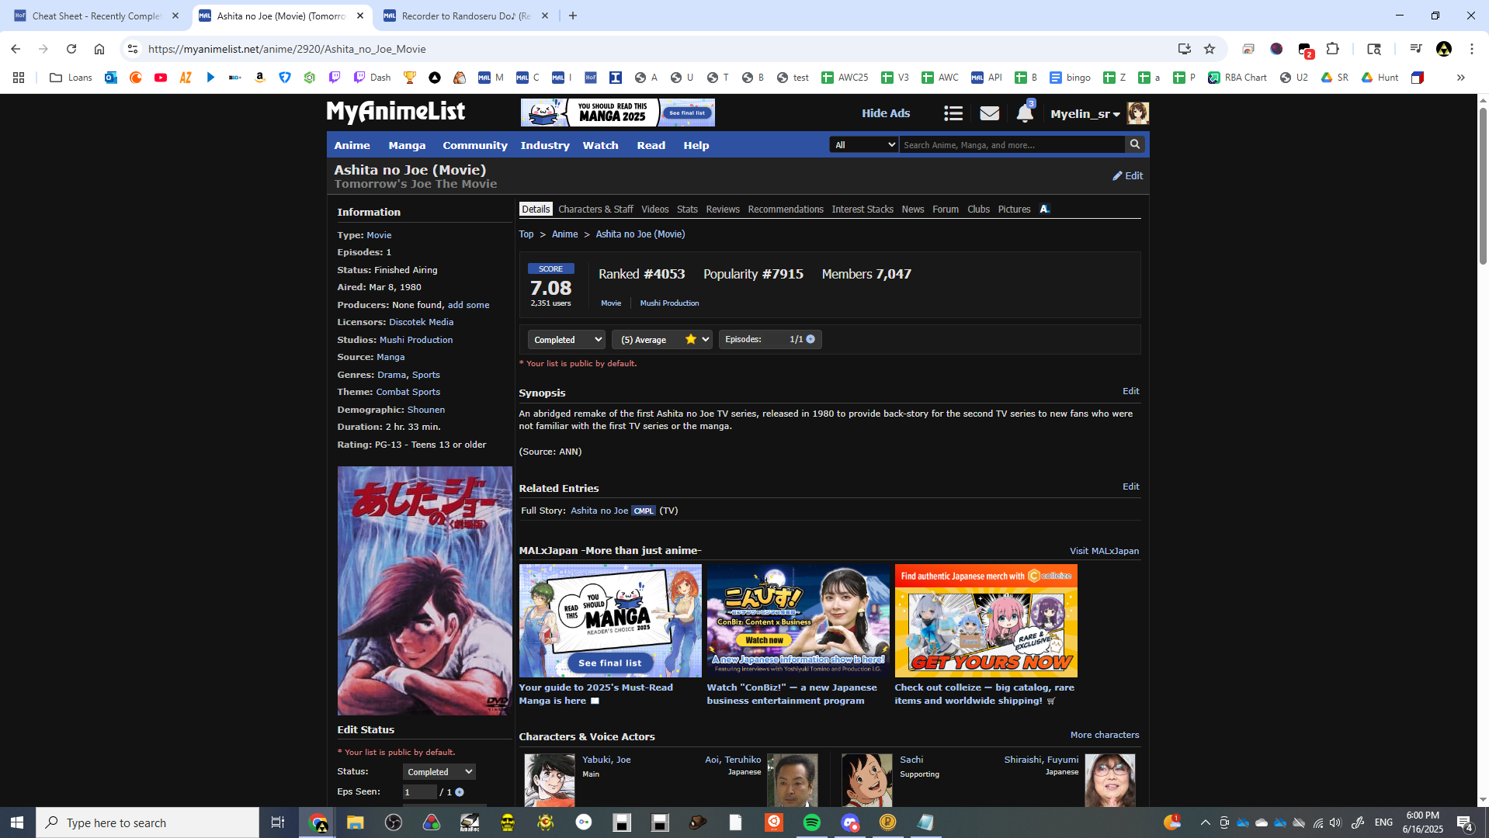The height and width of the screenshot is (838, 1489).
Task: Click the browser address bar URL
Action: click(x=287, y=49)
